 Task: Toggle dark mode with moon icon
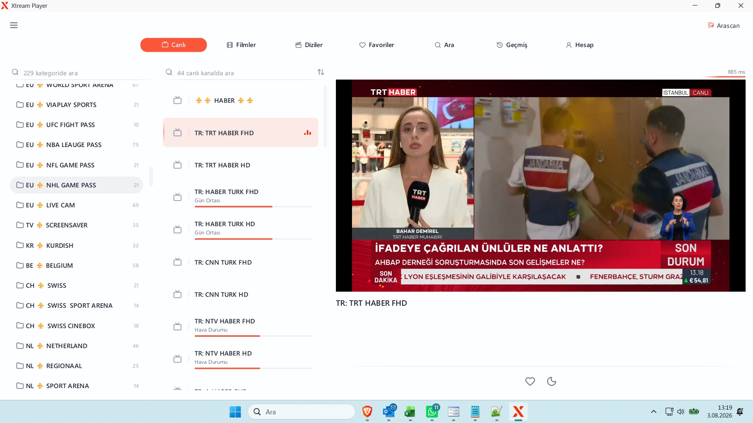pyautogui.click(x=552, y=381)
